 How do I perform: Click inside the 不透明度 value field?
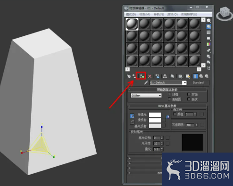tap(191, 125)
